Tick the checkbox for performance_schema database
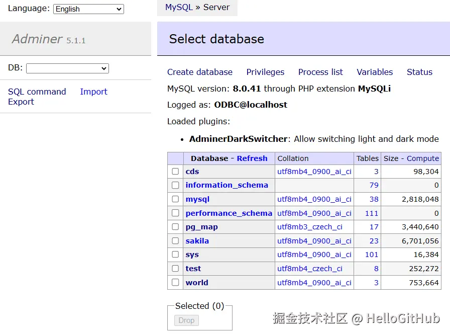The width and height of the screenshot is (450, 335). [175, 213]
